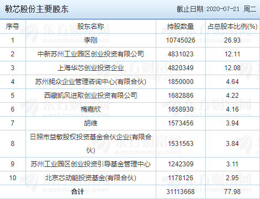Click the percentage 3.94
This screenshot has width=260, height=199.
tap(232, 123)
